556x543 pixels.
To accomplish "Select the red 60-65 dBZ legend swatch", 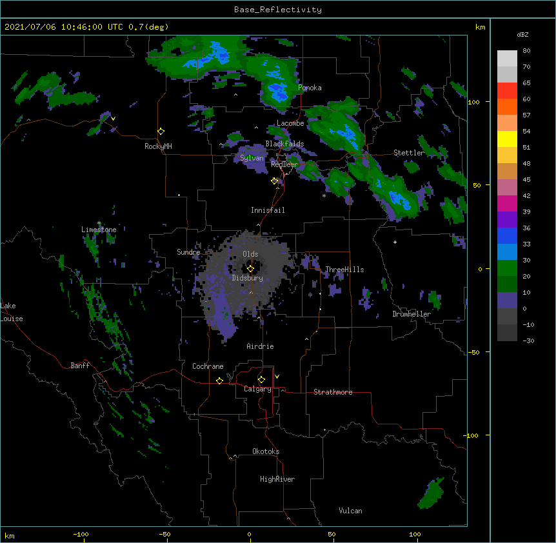I will tap(507, 91).
